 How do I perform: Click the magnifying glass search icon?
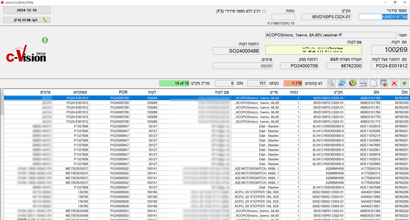click(x=331, y=83)
